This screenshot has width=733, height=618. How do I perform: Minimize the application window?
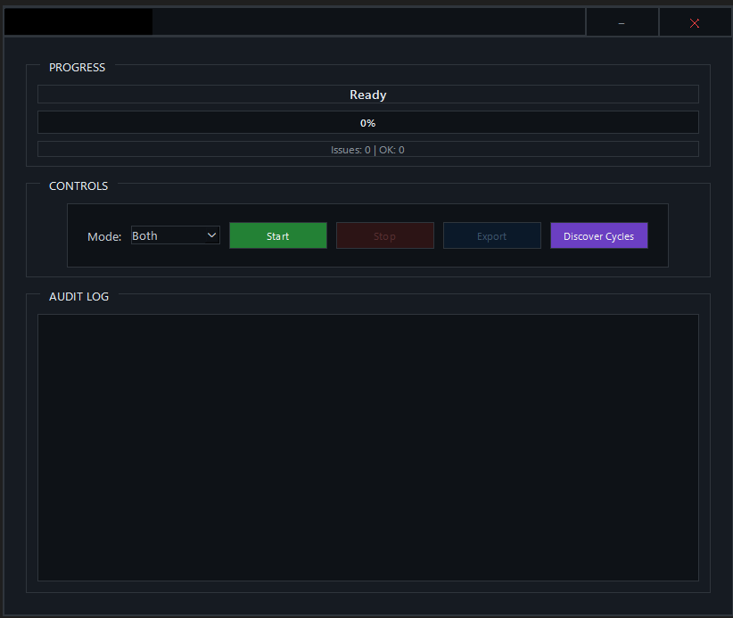tap(622, 21)
